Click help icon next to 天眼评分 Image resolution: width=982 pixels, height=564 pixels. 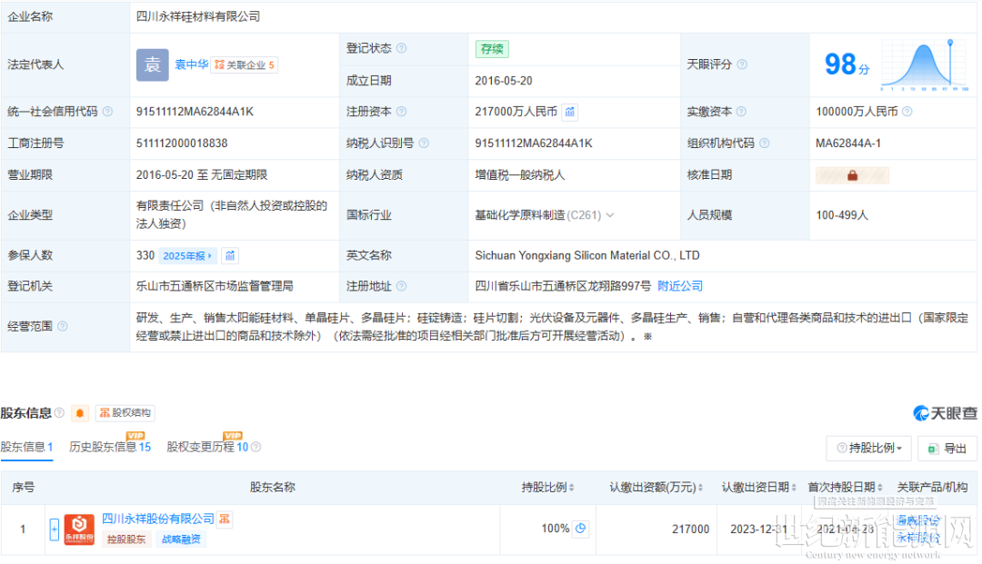pos(742,64)
